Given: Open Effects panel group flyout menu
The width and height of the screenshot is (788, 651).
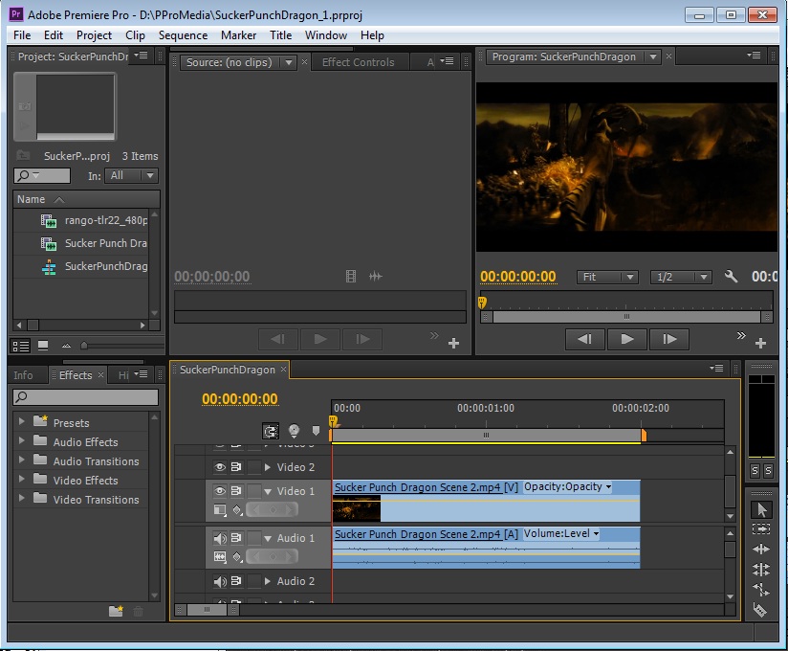Looking at the screenshot, I should [142, 373].
